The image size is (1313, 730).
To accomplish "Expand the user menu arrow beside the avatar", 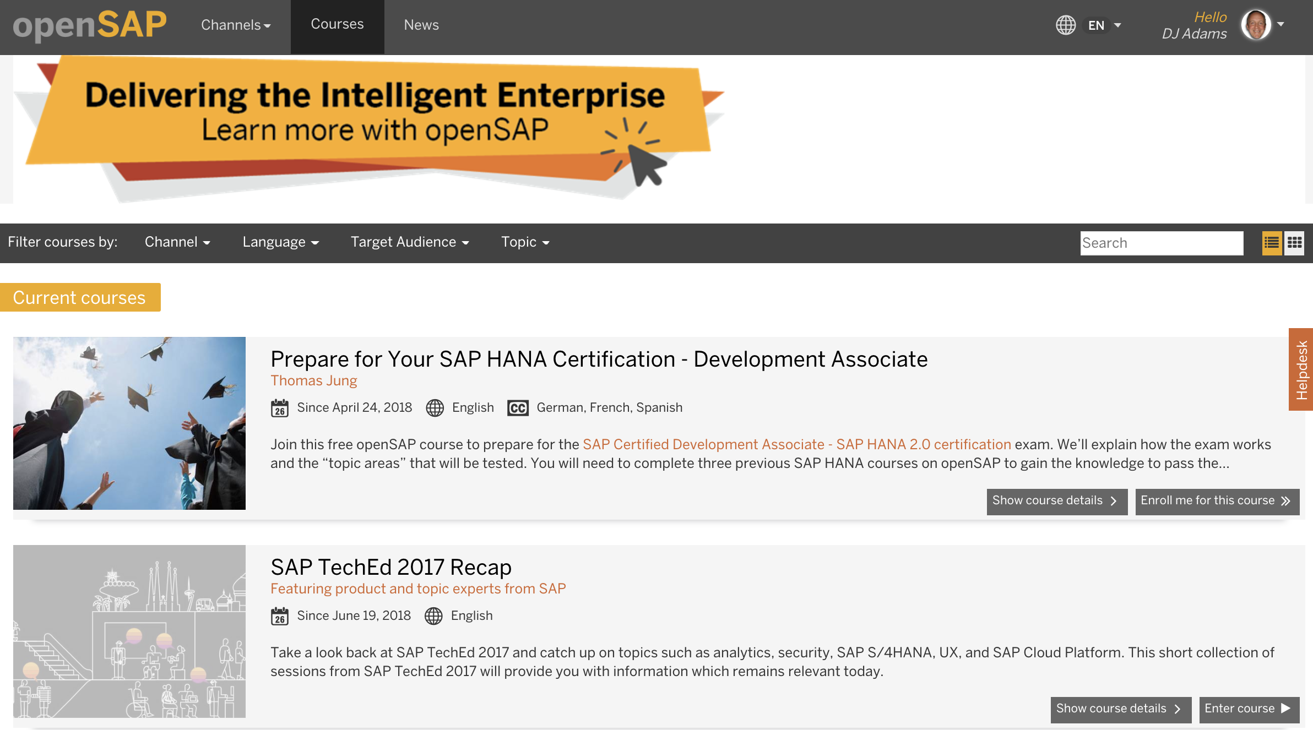I will point(1281,24).
